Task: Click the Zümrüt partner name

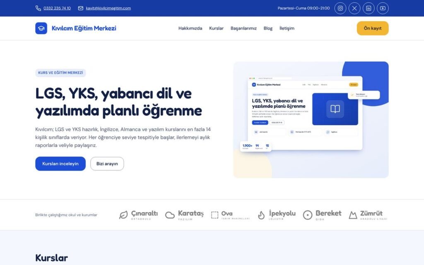Action: [x=371, y=213]
